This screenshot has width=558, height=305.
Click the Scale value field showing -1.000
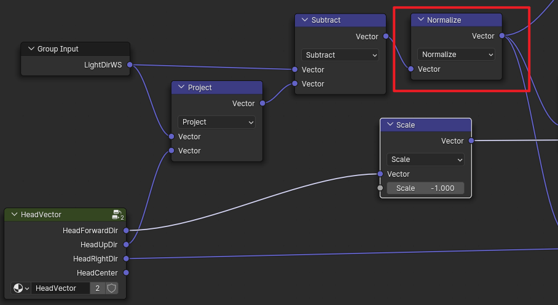pos(425,188)
